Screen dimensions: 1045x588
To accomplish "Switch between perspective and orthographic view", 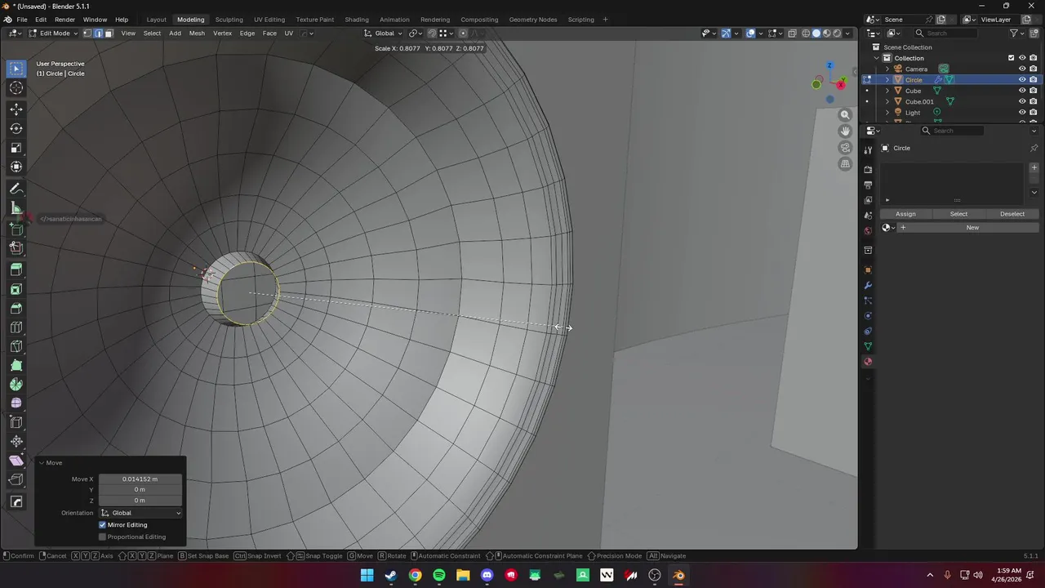I will point(845,164).
